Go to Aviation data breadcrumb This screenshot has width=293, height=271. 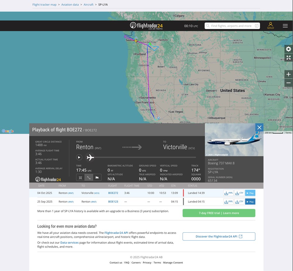pyautogui.click(x=70, y=5)
